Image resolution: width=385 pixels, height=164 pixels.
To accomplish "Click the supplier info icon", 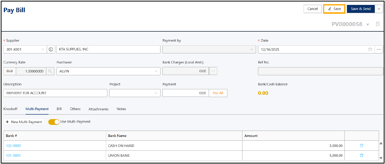I will click(51, 49).
